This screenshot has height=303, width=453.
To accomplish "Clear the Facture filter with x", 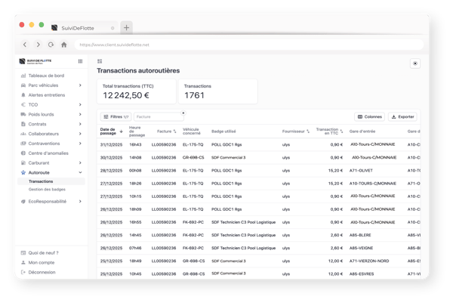I will point(183,113).
